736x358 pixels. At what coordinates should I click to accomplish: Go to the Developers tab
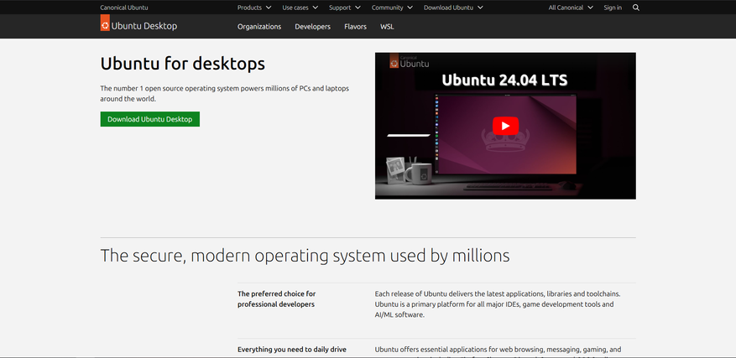coord(313,27)
